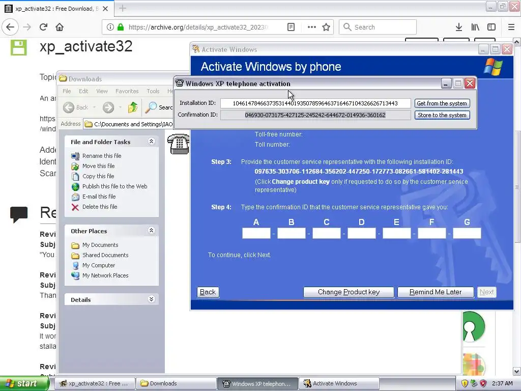Click Installation ID text field
Image resolution: width=521 pixels, height=391 pixels.
pos(315,103)
